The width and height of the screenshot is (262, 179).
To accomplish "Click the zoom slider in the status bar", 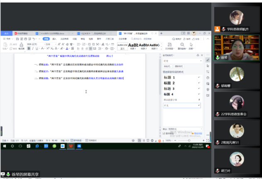I will [x=189, y=140].
